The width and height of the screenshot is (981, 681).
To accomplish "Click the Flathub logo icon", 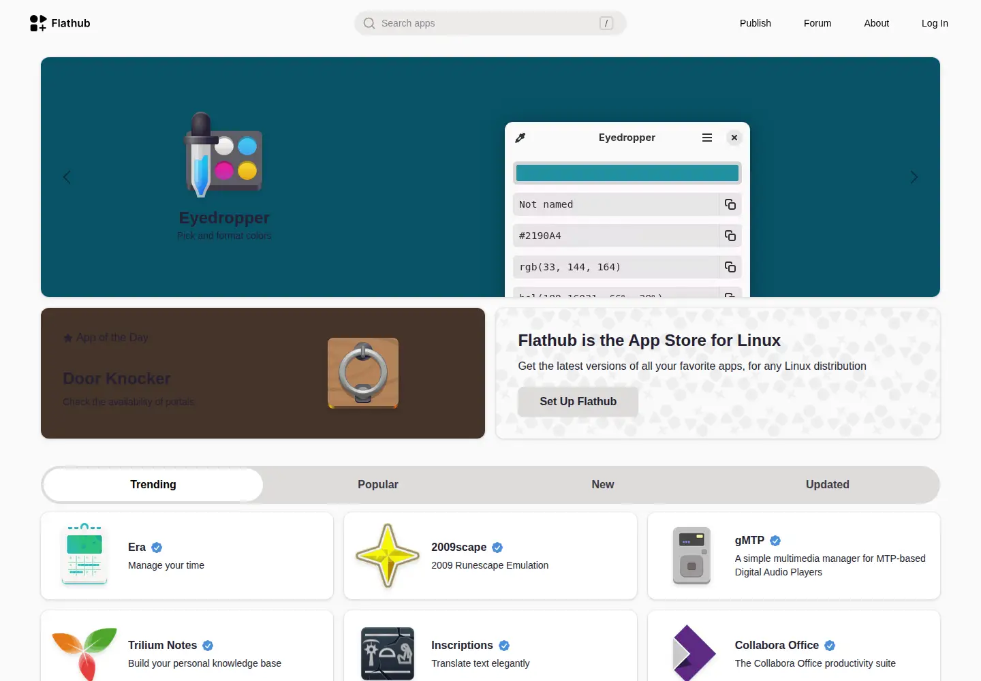I will coord(38,23).
